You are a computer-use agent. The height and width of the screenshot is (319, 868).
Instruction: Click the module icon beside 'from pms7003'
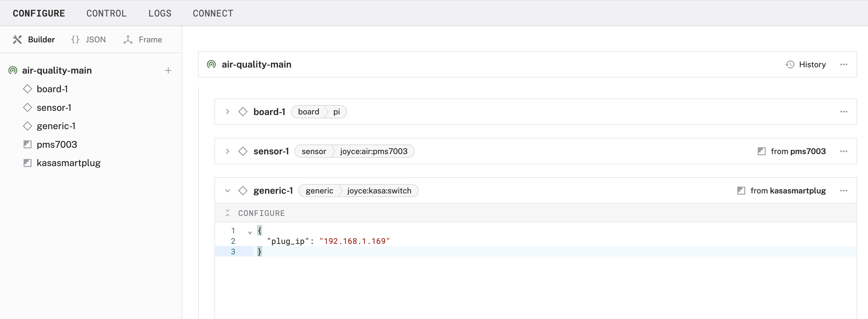tap(762, 151)
